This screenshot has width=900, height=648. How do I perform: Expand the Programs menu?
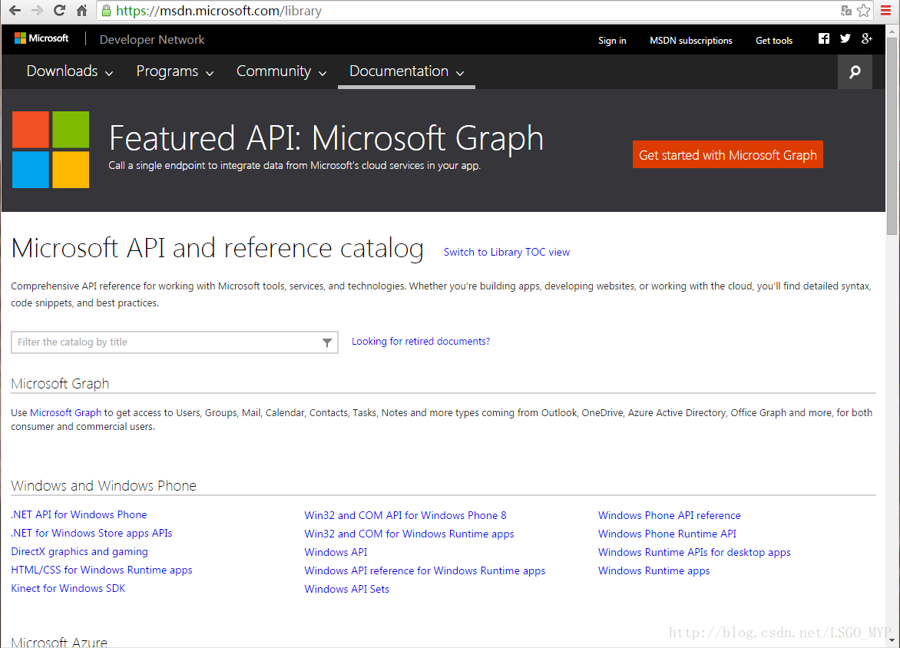[x=174, y=71]
